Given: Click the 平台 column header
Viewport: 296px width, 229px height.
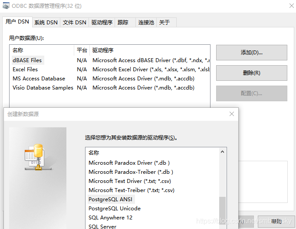Looking at the screenshot, I should click(x=82, y=50).
